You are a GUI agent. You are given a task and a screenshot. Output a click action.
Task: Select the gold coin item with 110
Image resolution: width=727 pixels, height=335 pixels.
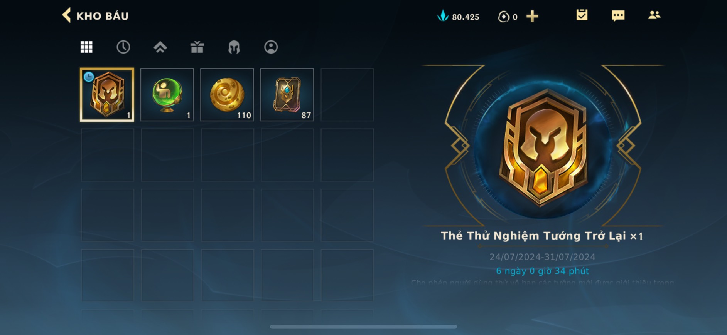pyautogui.click(x=227, y=95)
